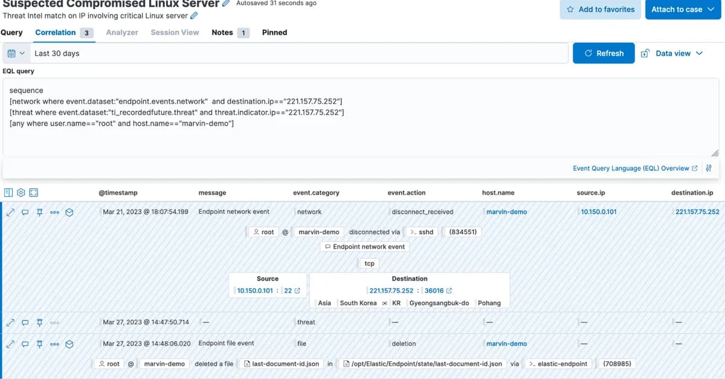Open the Session View tab

pos(175,33)
